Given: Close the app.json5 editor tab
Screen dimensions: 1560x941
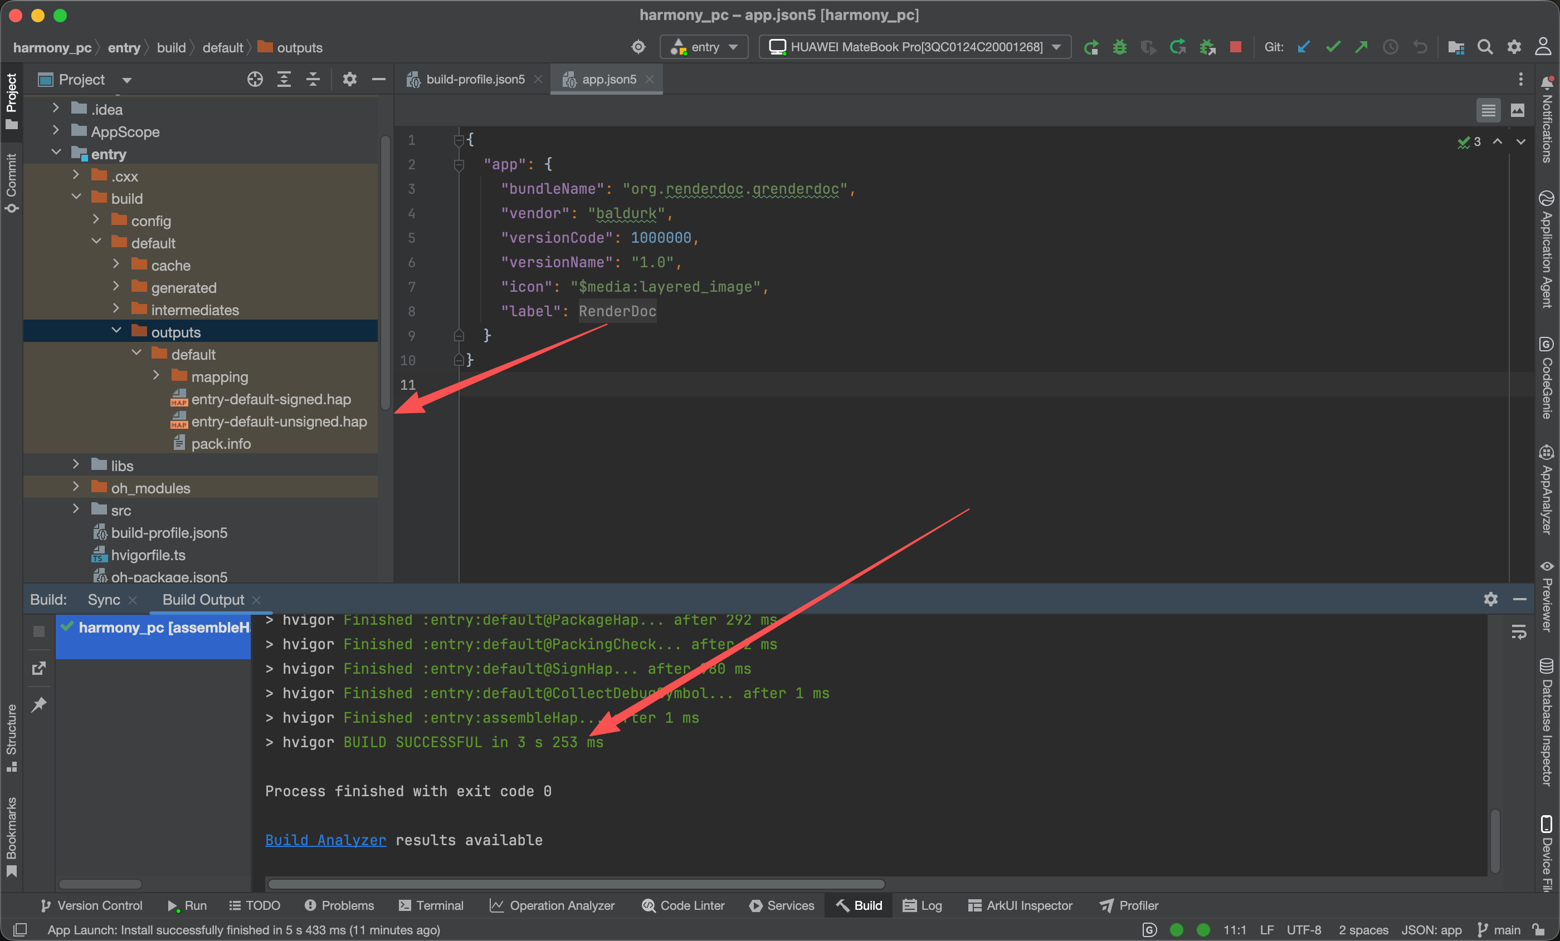Looking at the screenshot, I should [649, 79].
